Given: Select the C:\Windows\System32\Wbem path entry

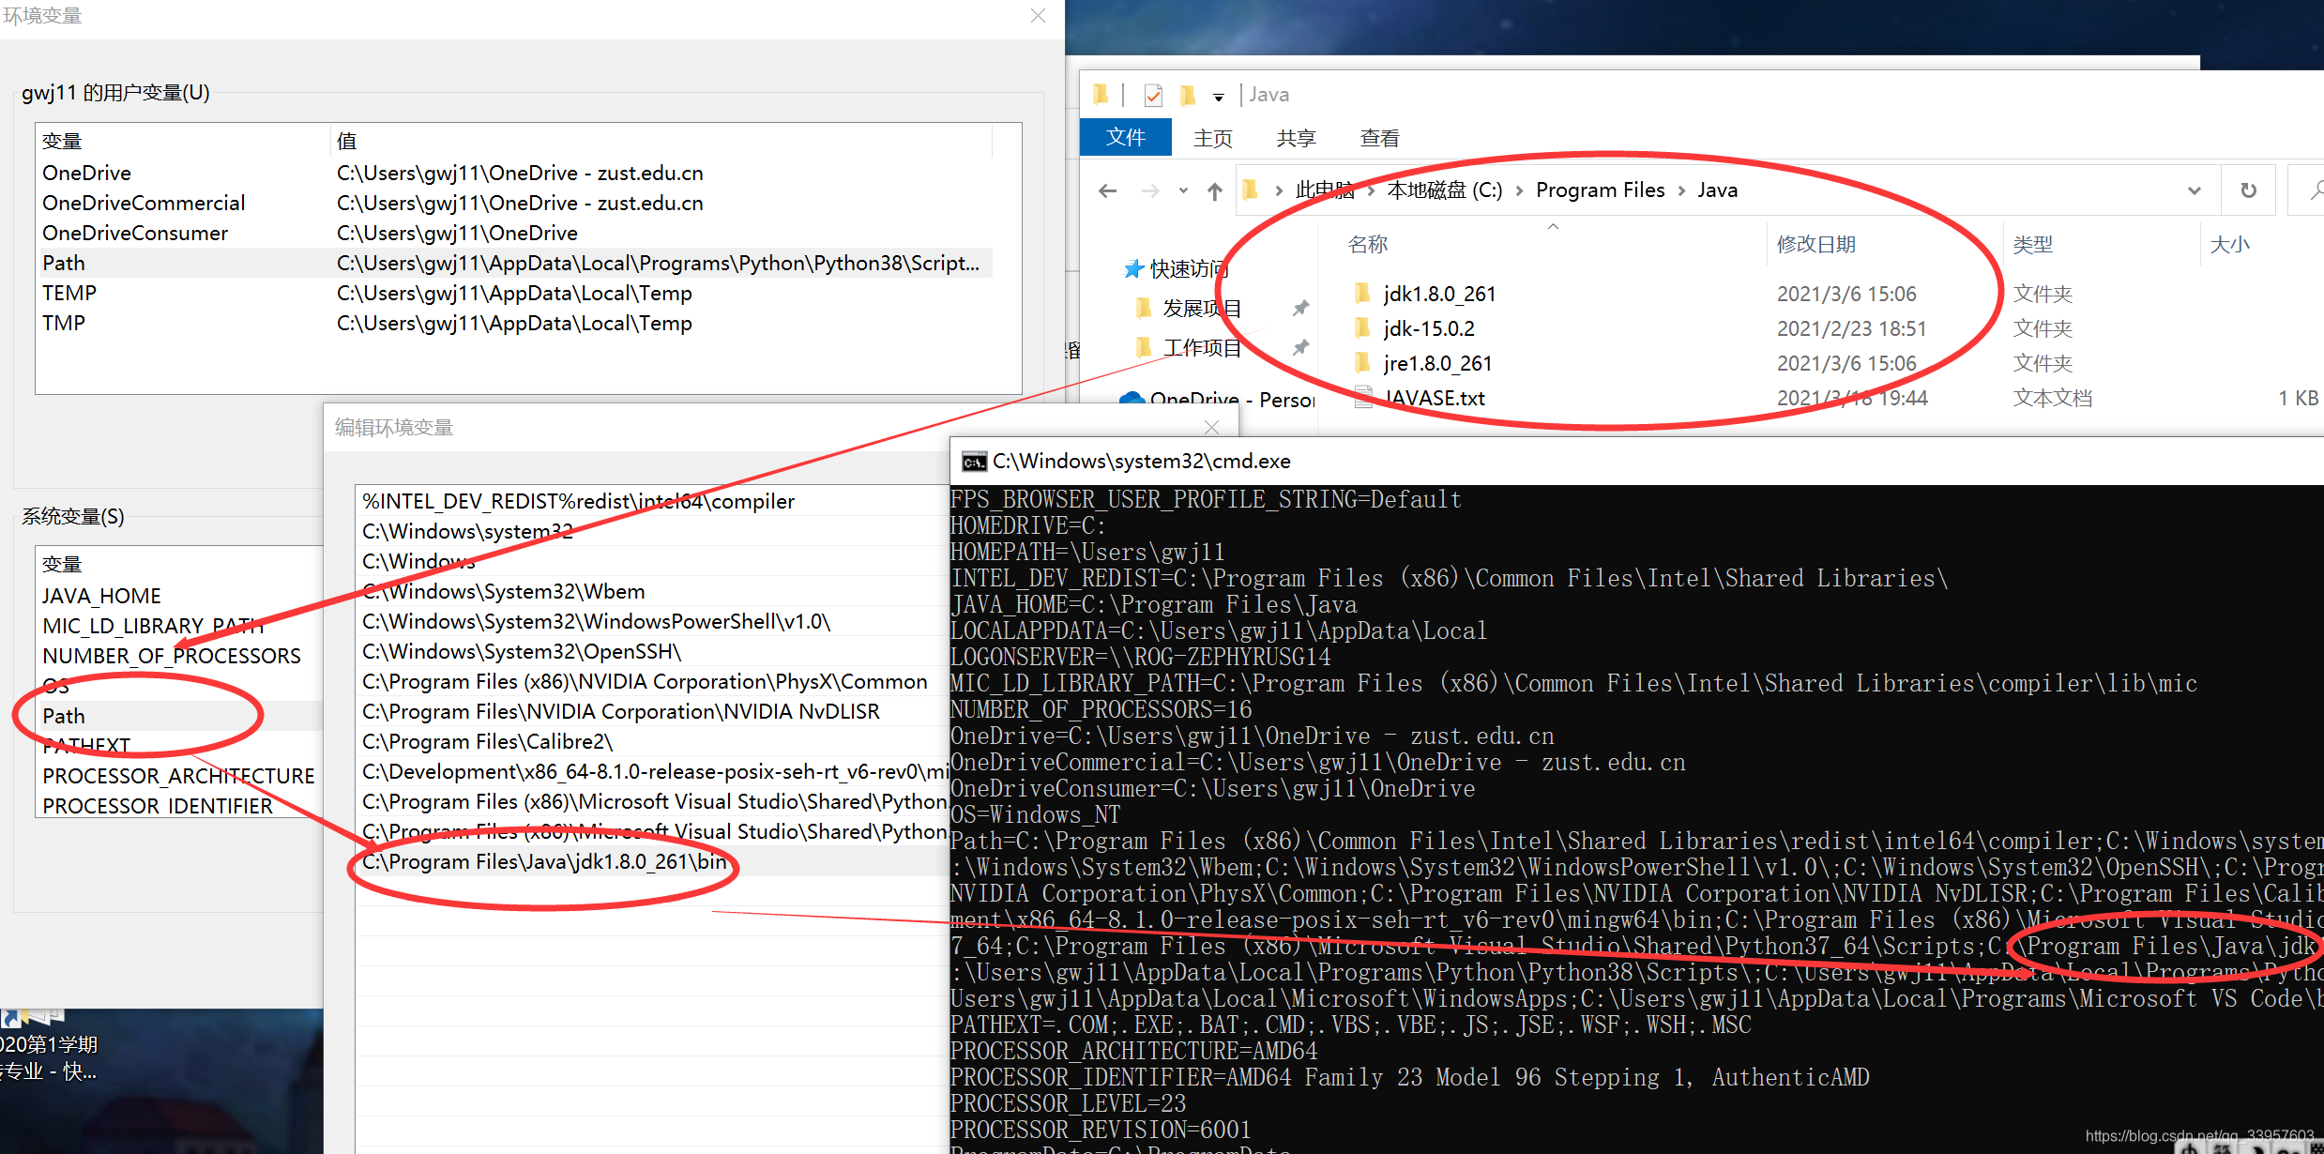Looking at the screenshot, I should (x=653, y=591).
